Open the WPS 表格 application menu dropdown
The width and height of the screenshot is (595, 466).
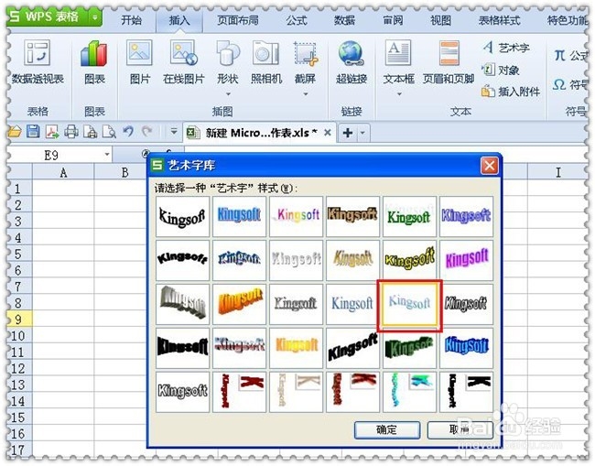[94, 17]
